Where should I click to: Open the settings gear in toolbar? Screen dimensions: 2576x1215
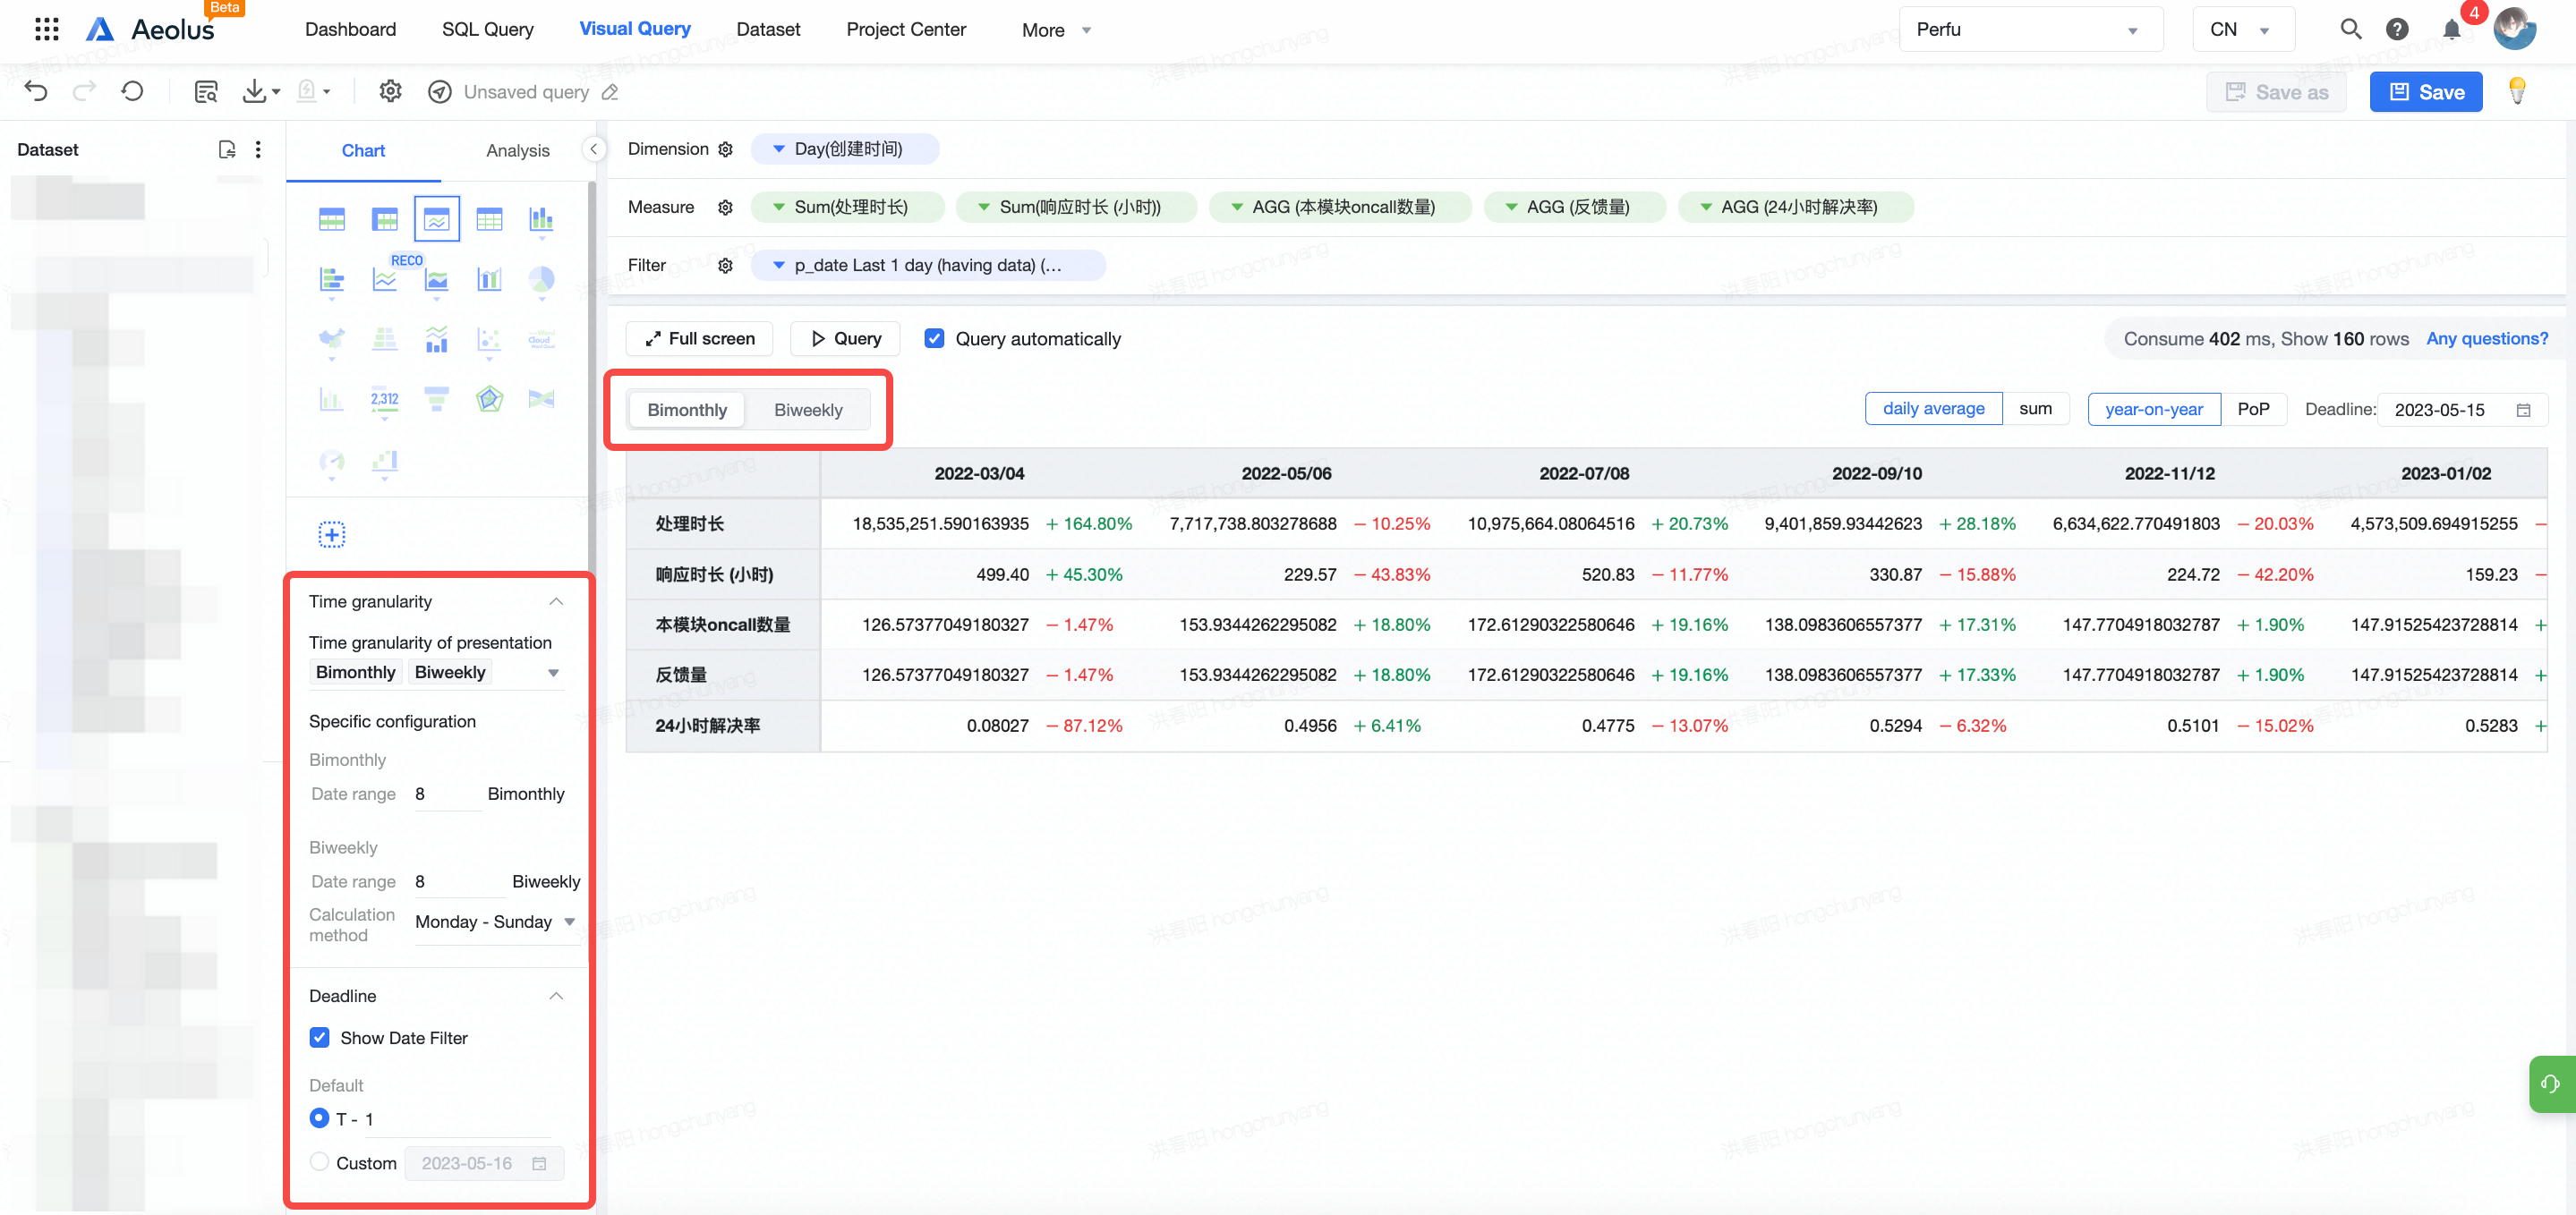(390, 92)
